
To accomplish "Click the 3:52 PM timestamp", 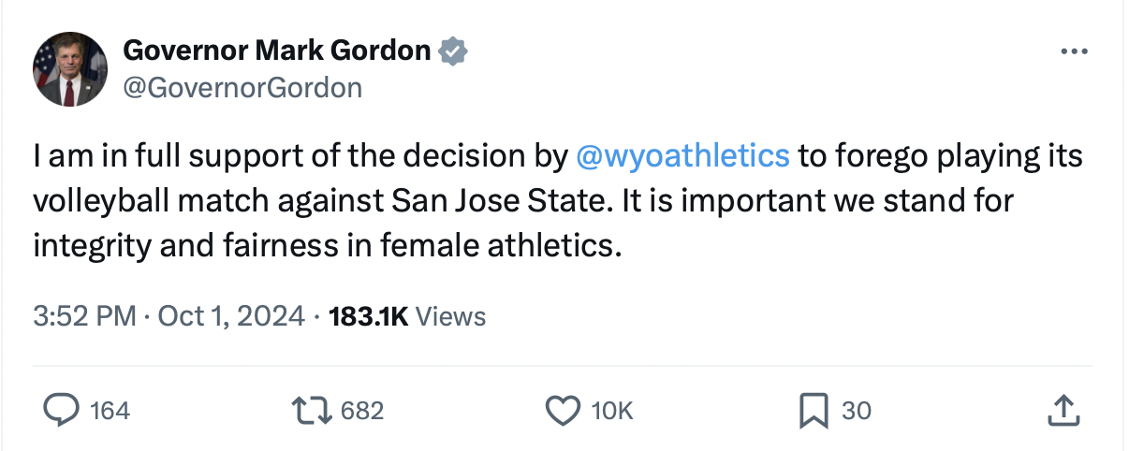I will [84, 316].
